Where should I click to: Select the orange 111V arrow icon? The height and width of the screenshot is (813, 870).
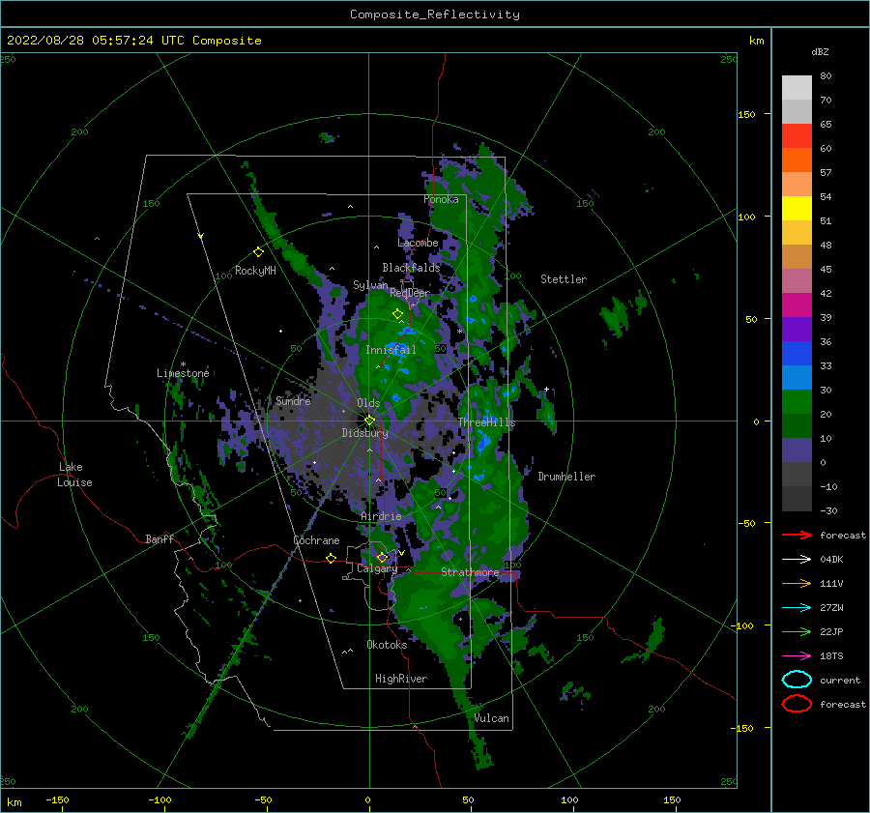[797, 583]
